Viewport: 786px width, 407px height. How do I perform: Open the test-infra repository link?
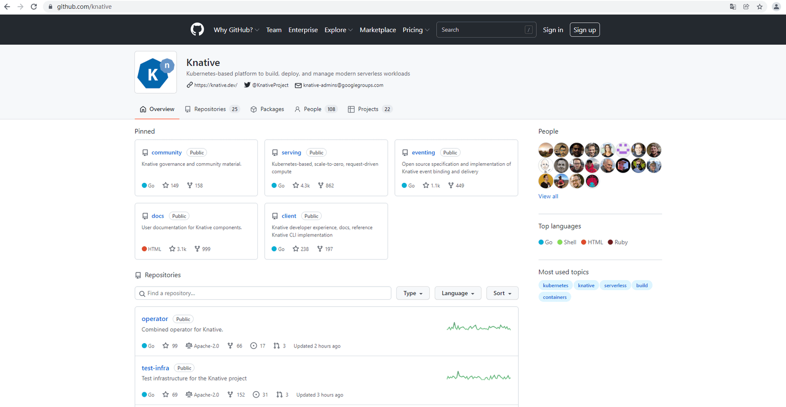click(155, 368)
